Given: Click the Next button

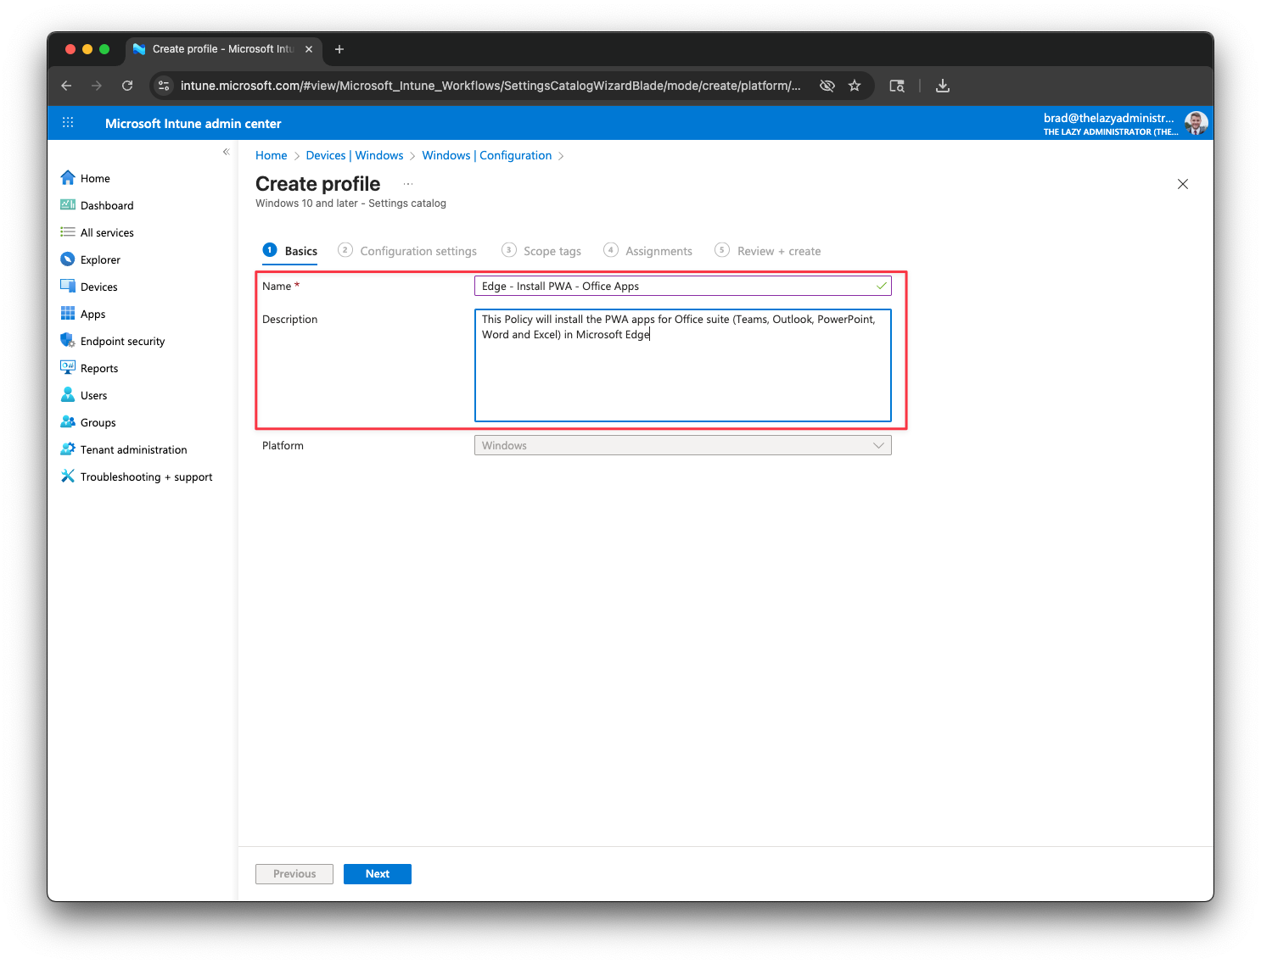Looking at the screenshot, I should [x=378, y=874].
